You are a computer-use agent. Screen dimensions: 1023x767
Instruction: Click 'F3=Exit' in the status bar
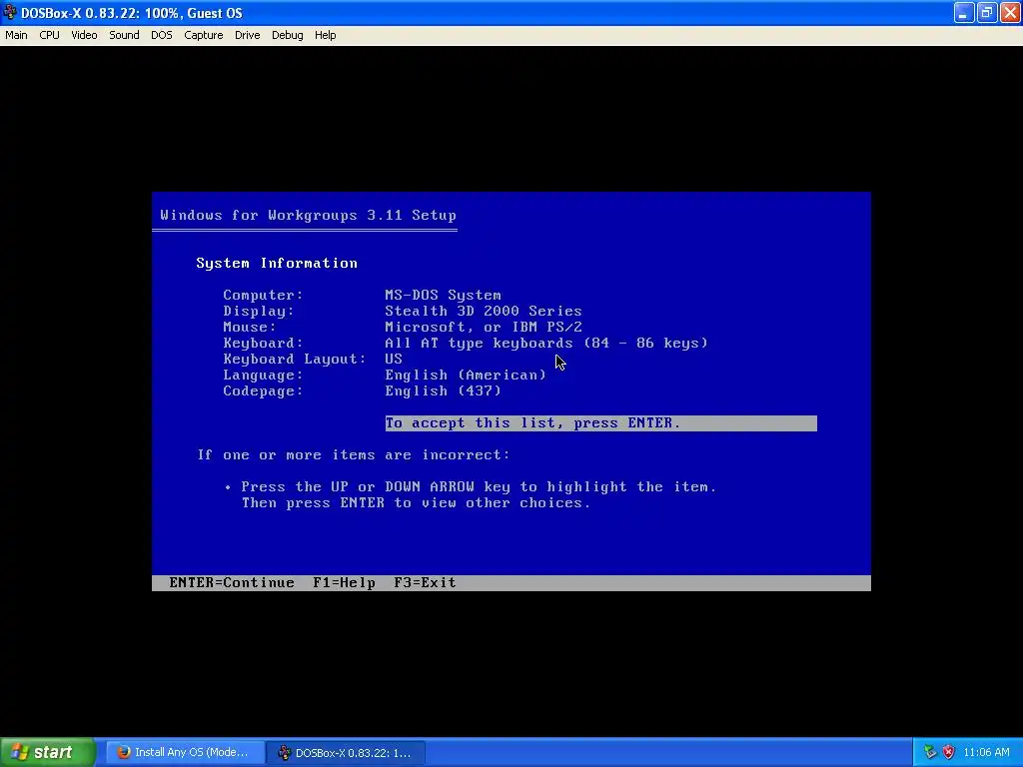tap(425, 583)
